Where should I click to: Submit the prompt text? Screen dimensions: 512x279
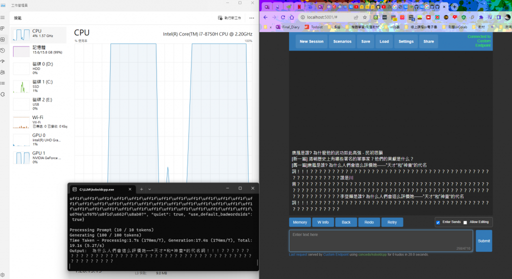pos(484,241)
